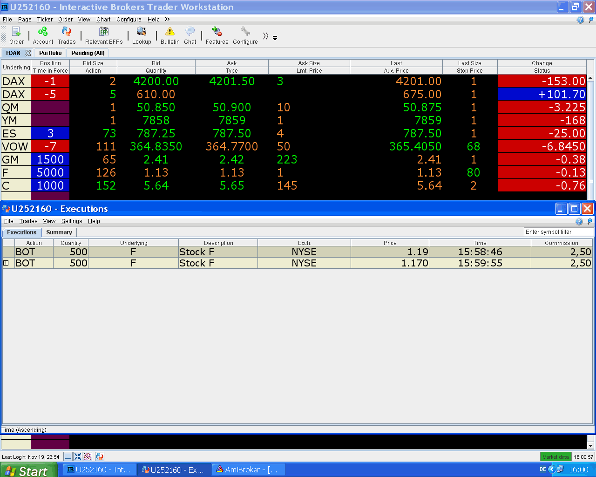The height and width of the screenshot is (477, 596).
Task: Click the YM last price 7859
Action: coord(428,120)
